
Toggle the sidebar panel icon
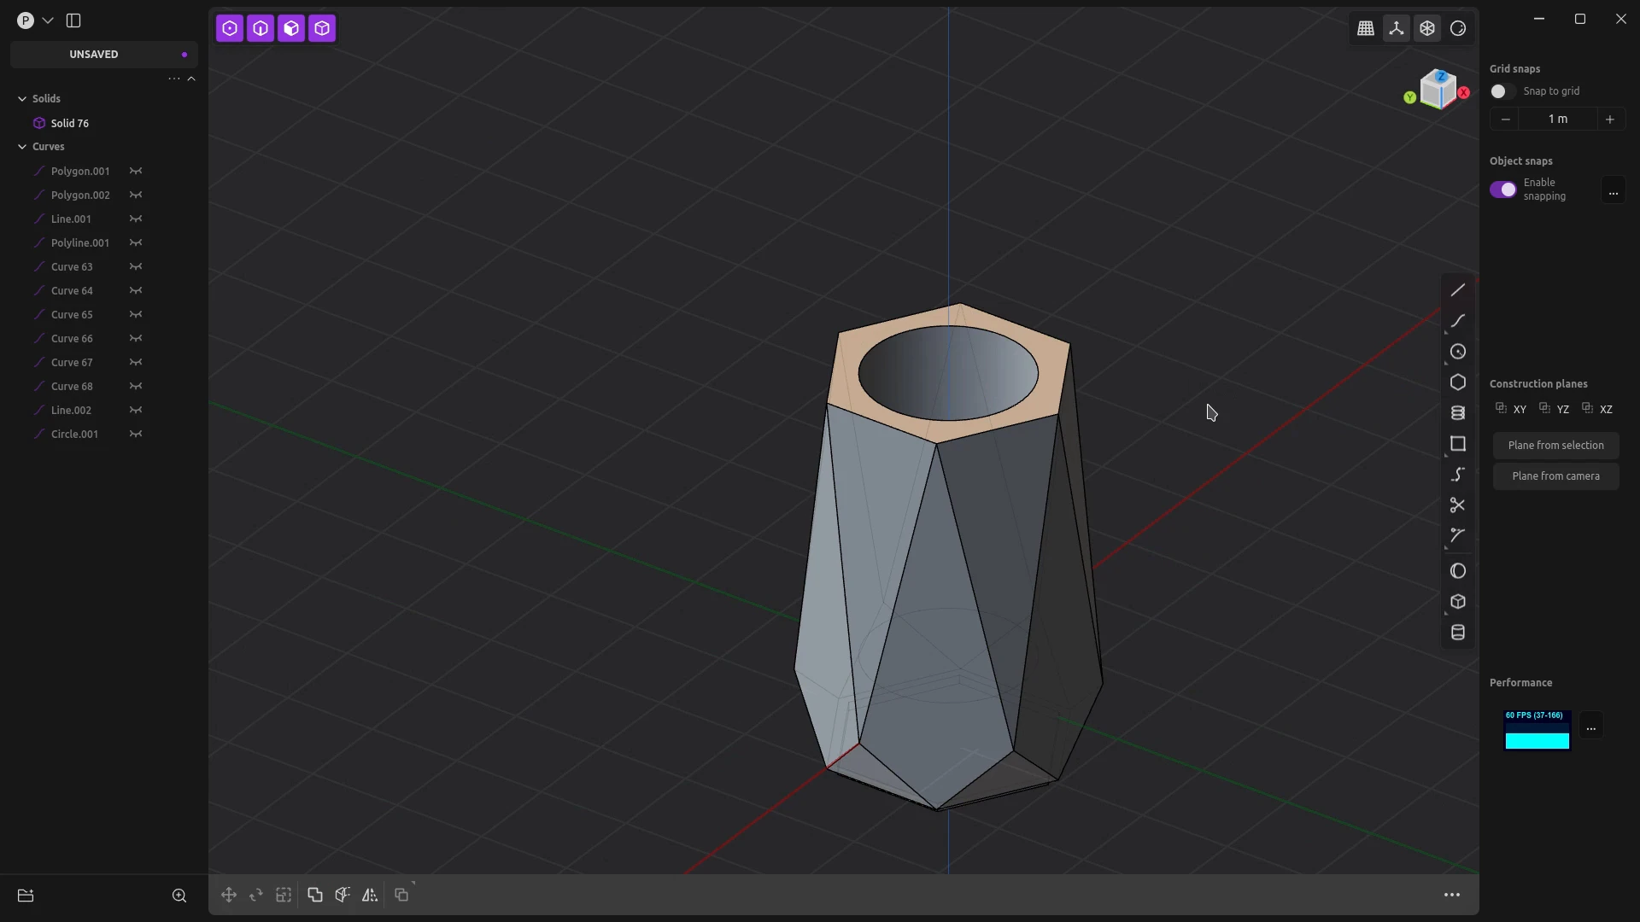pyautogui.click(x=73, y=20)
